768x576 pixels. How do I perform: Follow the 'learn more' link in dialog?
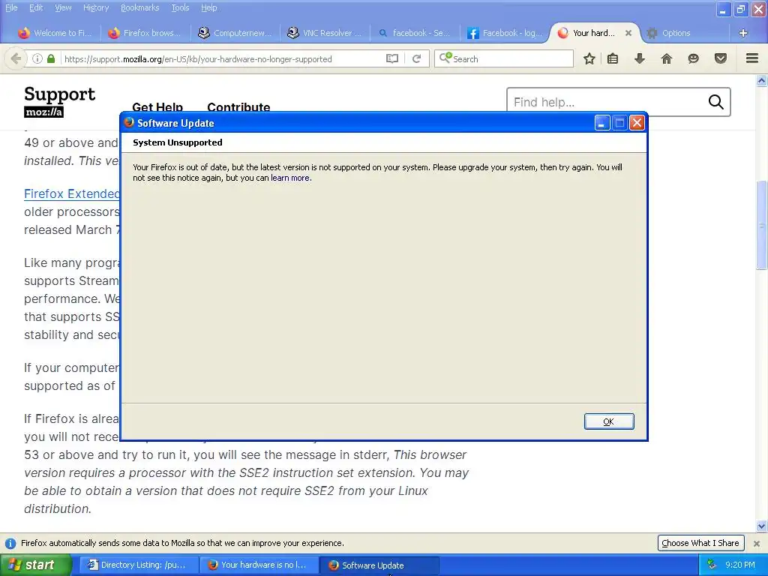pos(290,178)
